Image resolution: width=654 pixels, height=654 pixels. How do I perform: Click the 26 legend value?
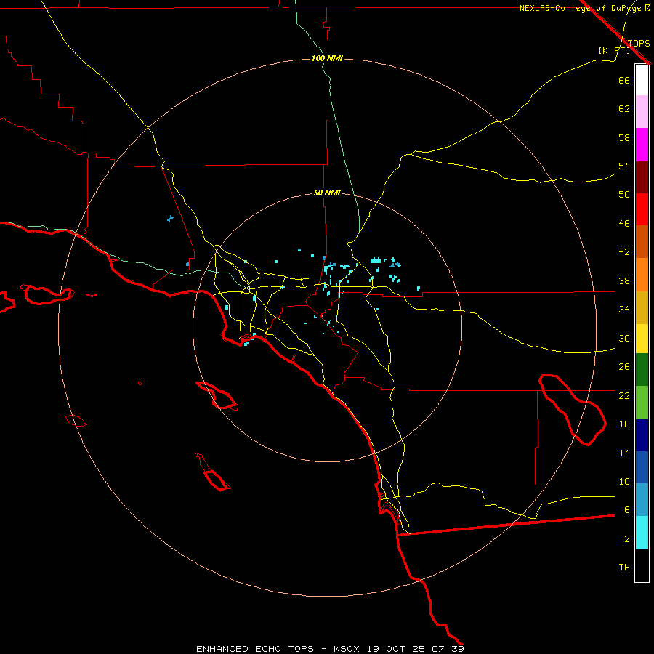(x=624, y=367)
